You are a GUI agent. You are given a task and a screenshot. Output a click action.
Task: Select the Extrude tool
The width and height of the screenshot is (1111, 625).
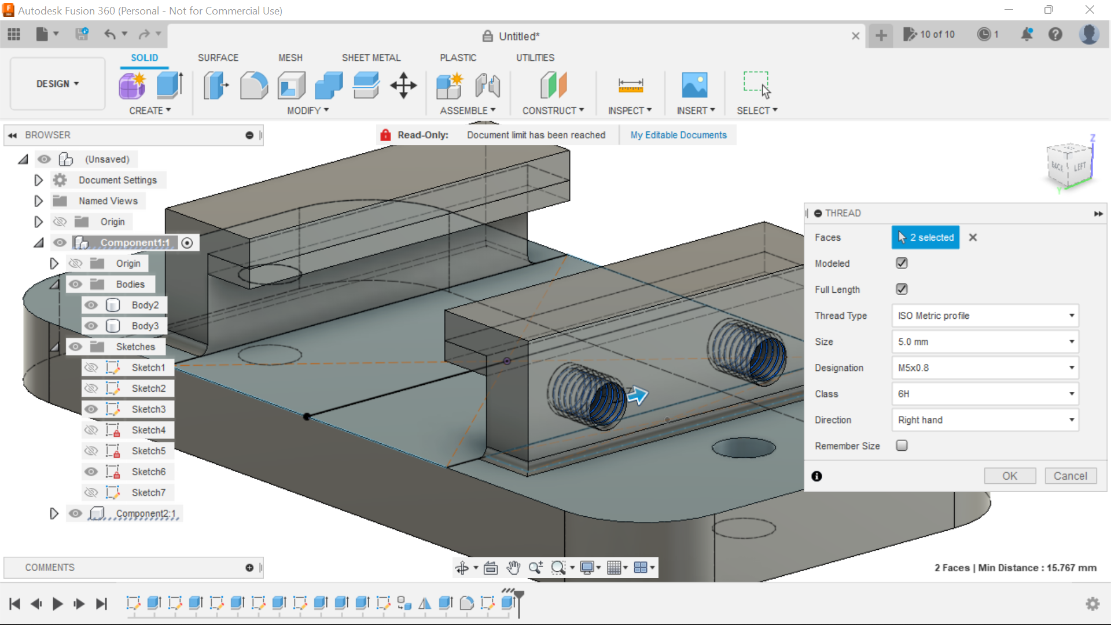point(170,86)
